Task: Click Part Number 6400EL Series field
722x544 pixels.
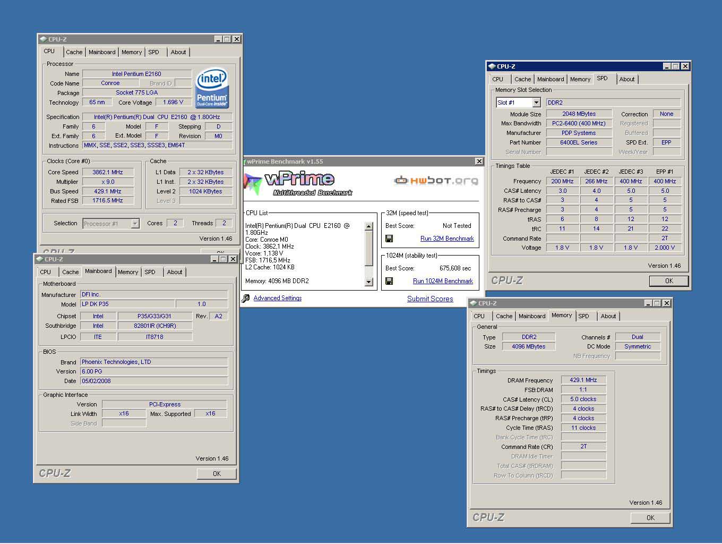Action: 579,142
